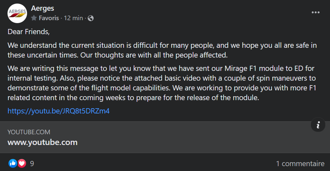Click the paragraph about the current situation

click(x=162, y=50)
